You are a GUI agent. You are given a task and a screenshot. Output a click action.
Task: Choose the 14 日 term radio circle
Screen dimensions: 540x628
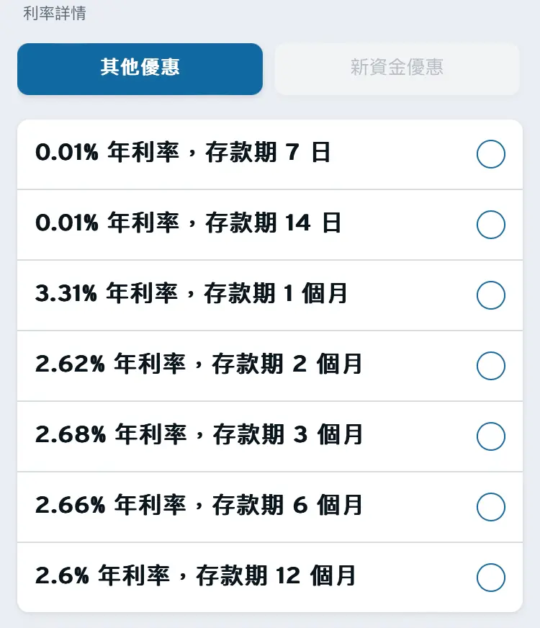[x=491, y=224]
